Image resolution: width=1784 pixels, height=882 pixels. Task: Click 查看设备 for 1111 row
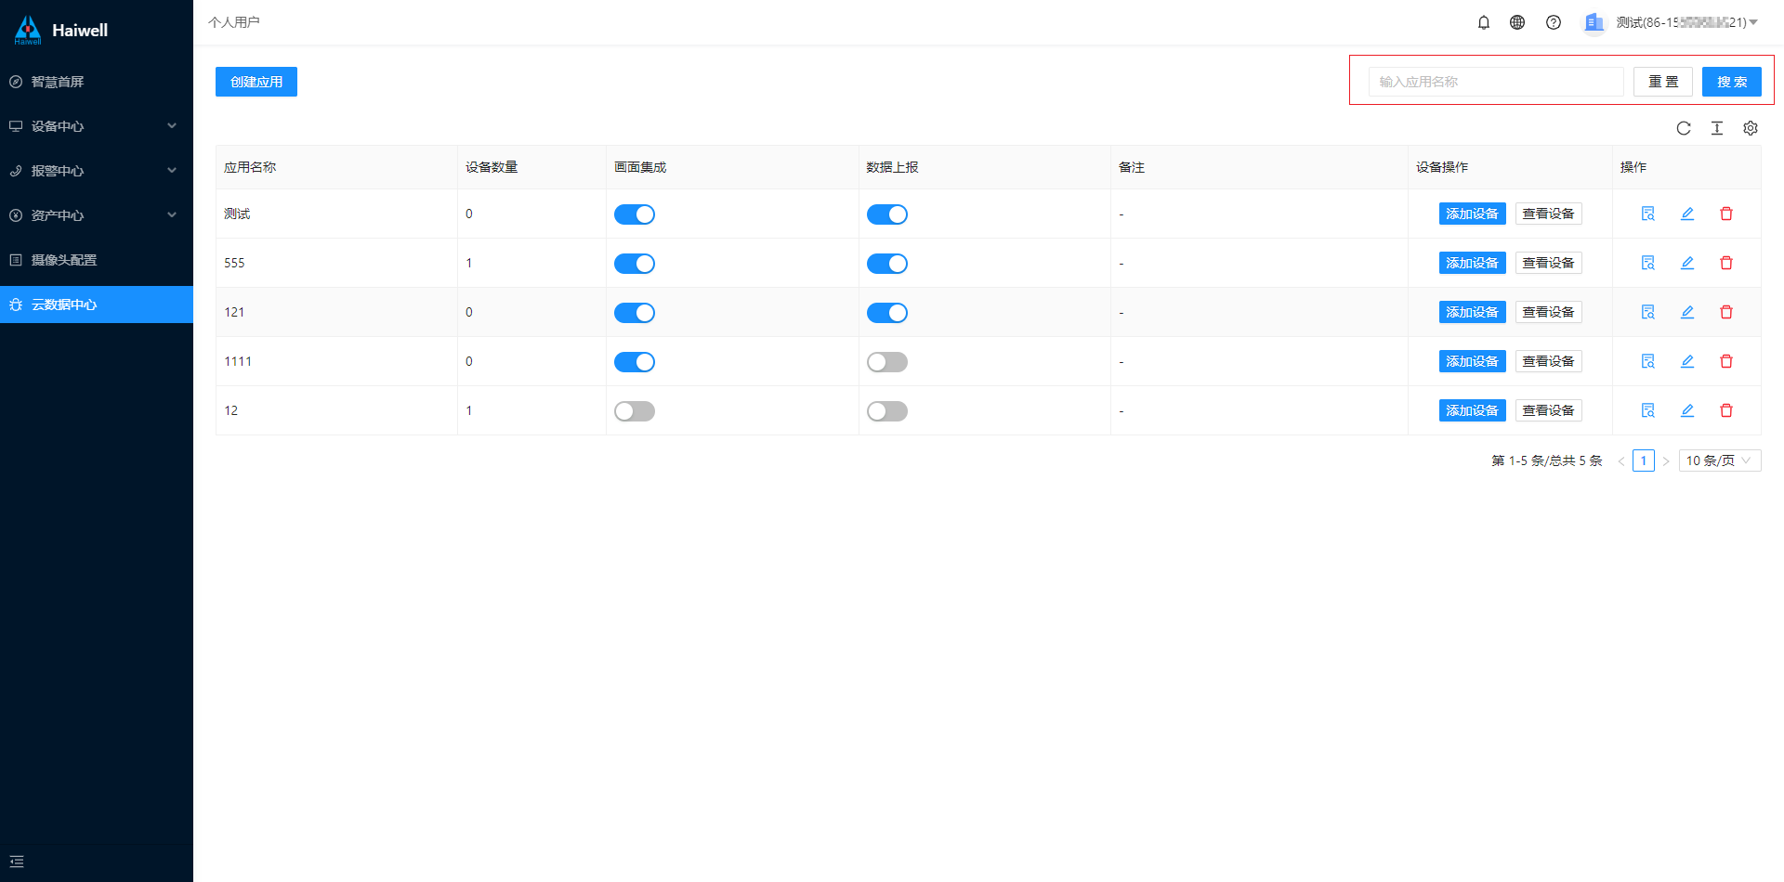tap(1549, 361)
